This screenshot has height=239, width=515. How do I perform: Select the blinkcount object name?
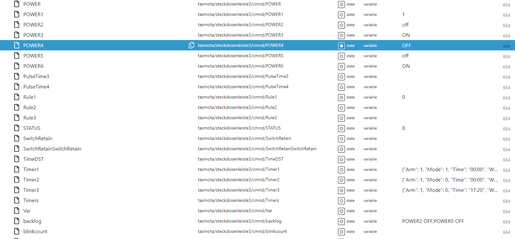point(35,231)
